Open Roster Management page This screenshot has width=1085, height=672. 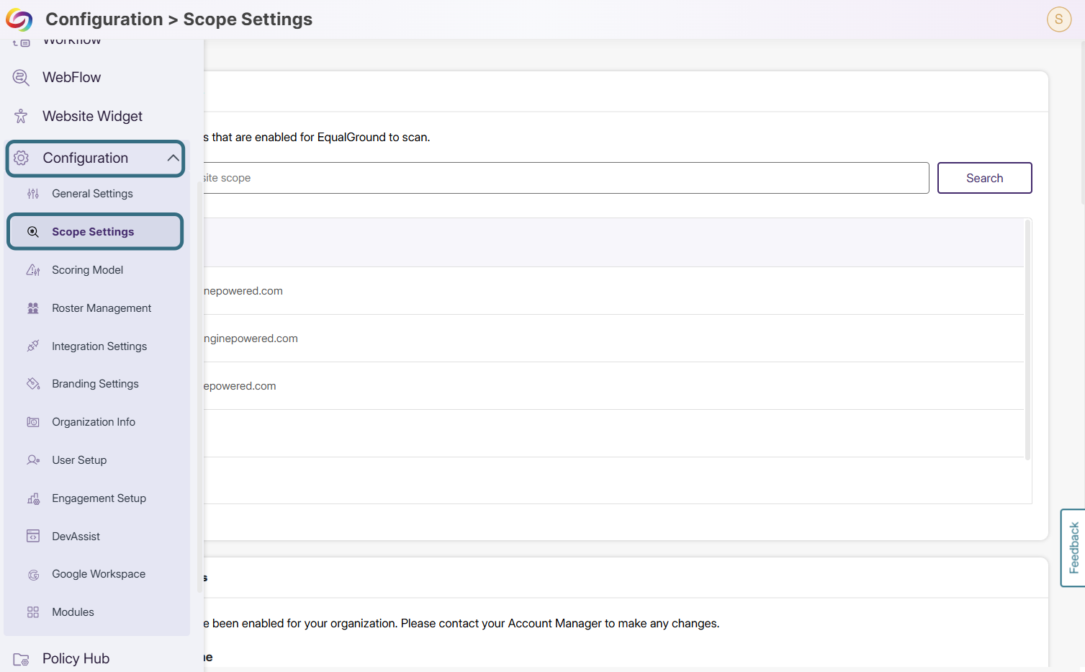pyautogui.click(x=102, y=308)
